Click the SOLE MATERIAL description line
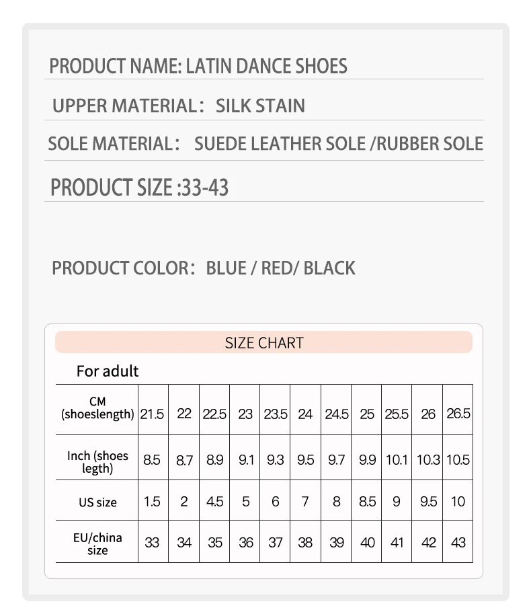The height and width of the screenshot is (612, 531). (265, 143)
